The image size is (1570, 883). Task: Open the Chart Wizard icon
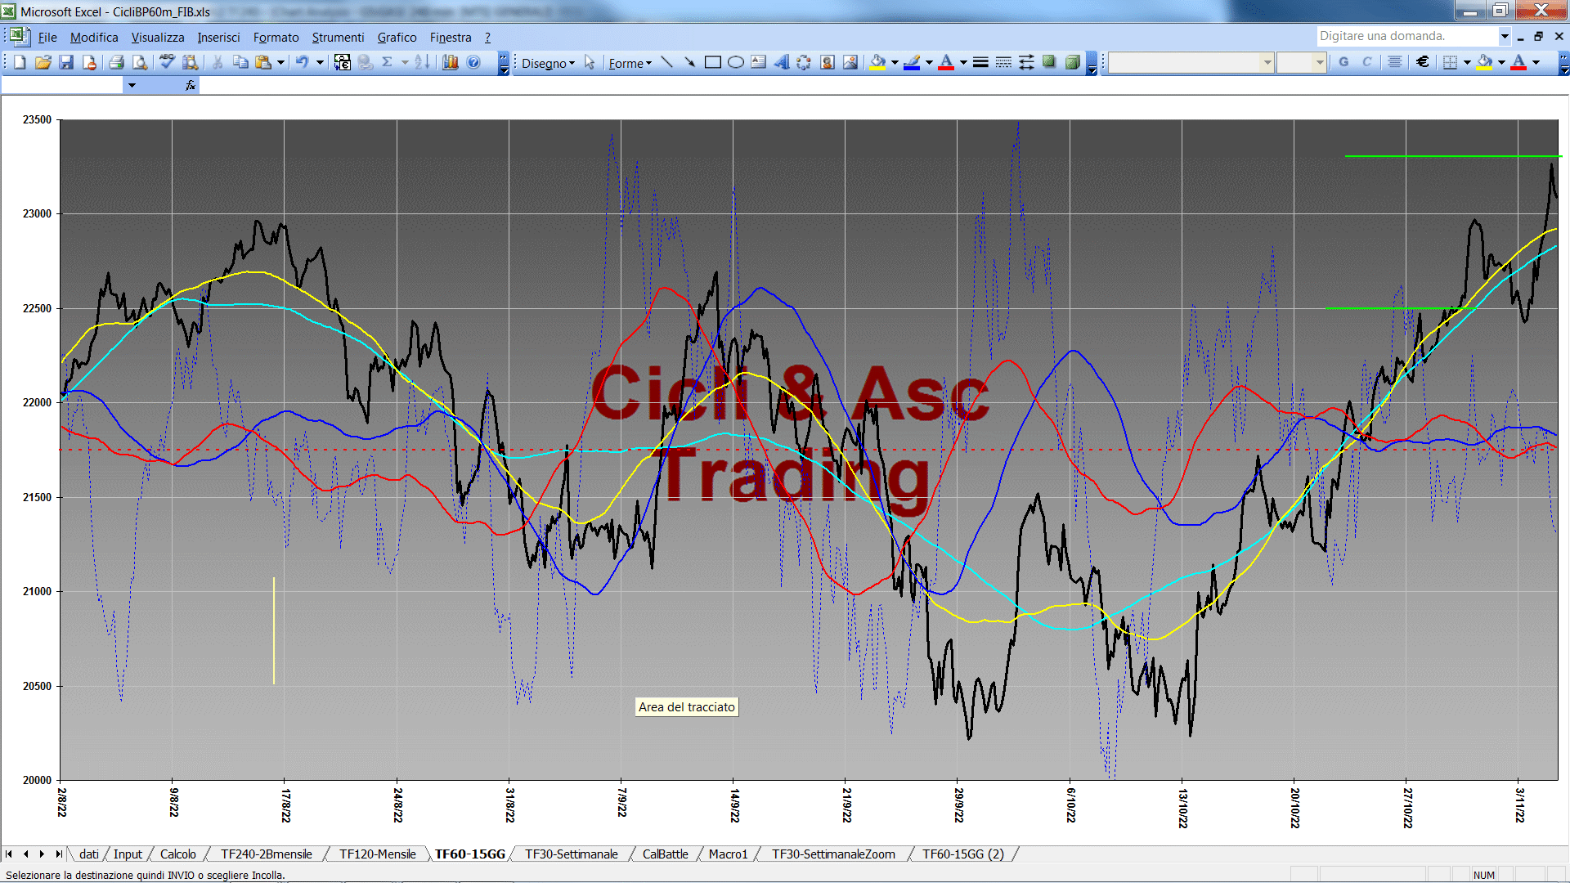[x=450, y=62]
